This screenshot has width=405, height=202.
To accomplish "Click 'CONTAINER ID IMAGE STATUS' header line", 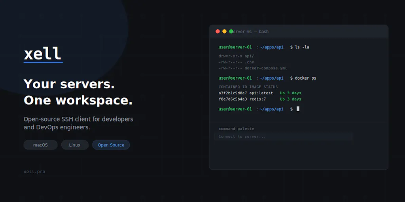I will [x=248, y=87].
